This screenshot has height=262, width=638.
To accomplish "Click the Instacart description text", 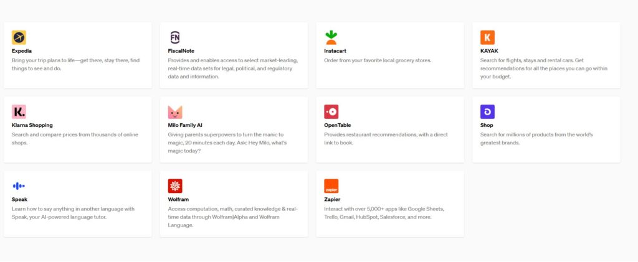I will pyautogui.click(x=378, y=60).
